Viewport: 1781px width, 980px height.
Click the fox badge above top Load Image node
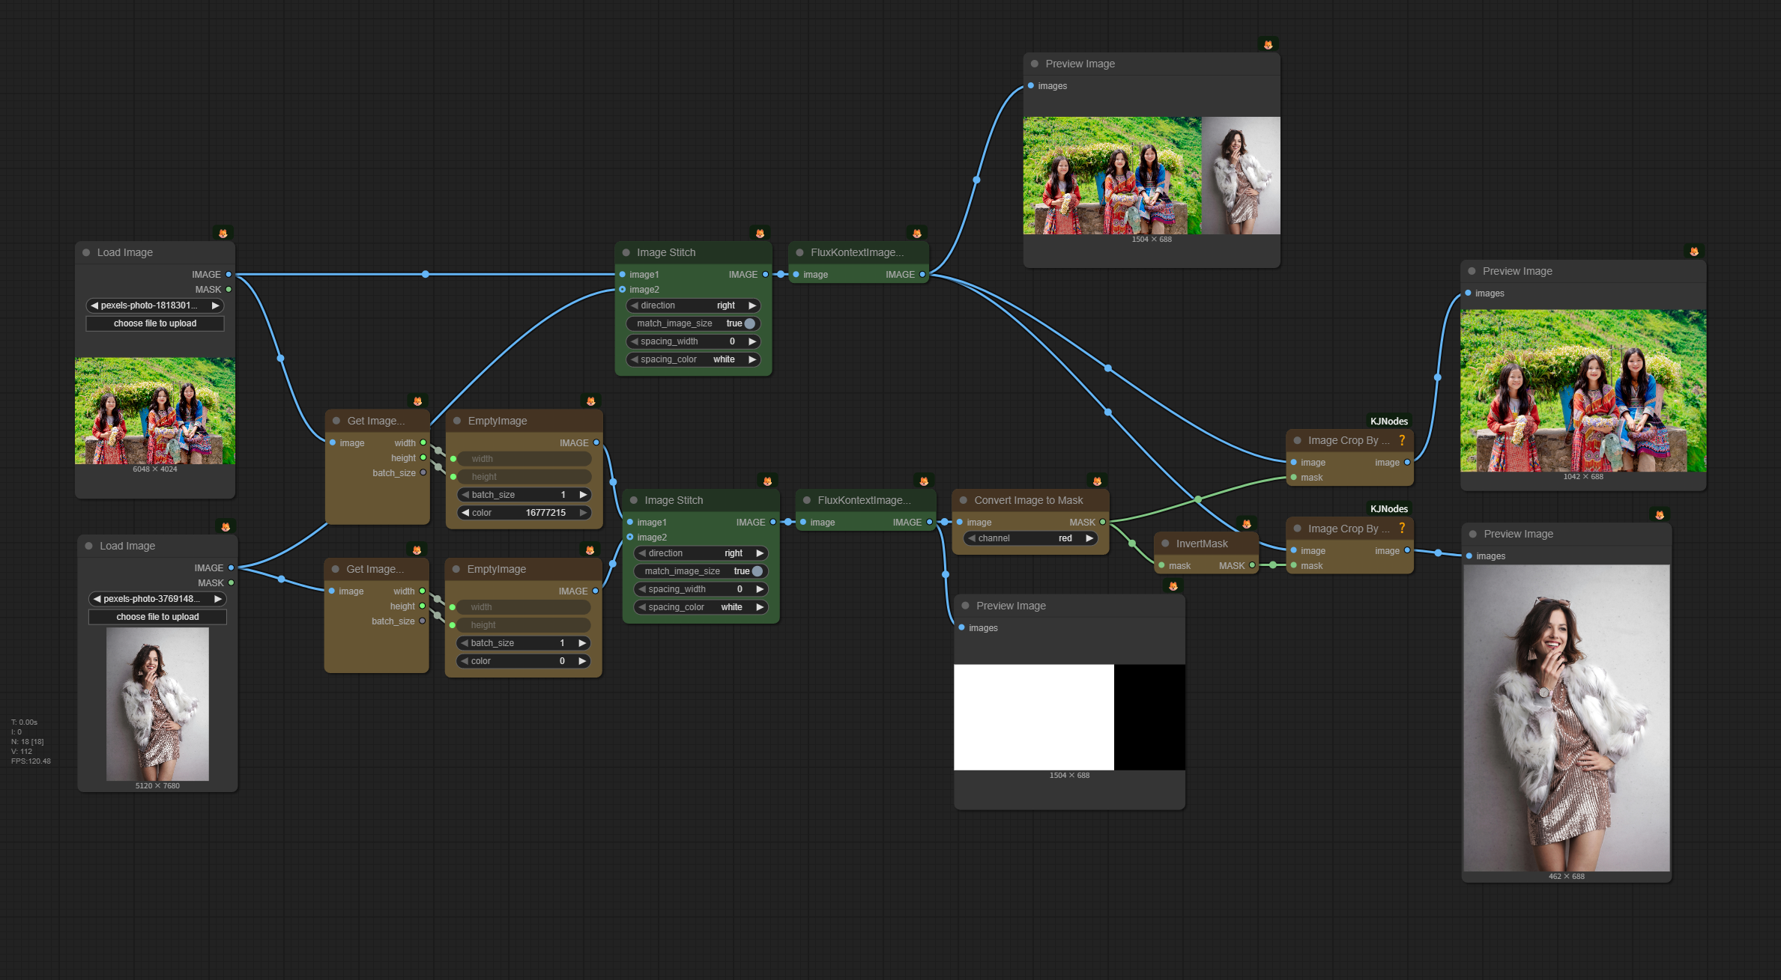pyautogui.click(x=223, y=234)
